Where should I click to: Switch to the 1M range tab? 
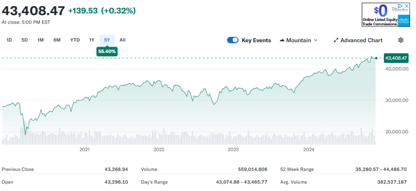click(x=41, y=40)
